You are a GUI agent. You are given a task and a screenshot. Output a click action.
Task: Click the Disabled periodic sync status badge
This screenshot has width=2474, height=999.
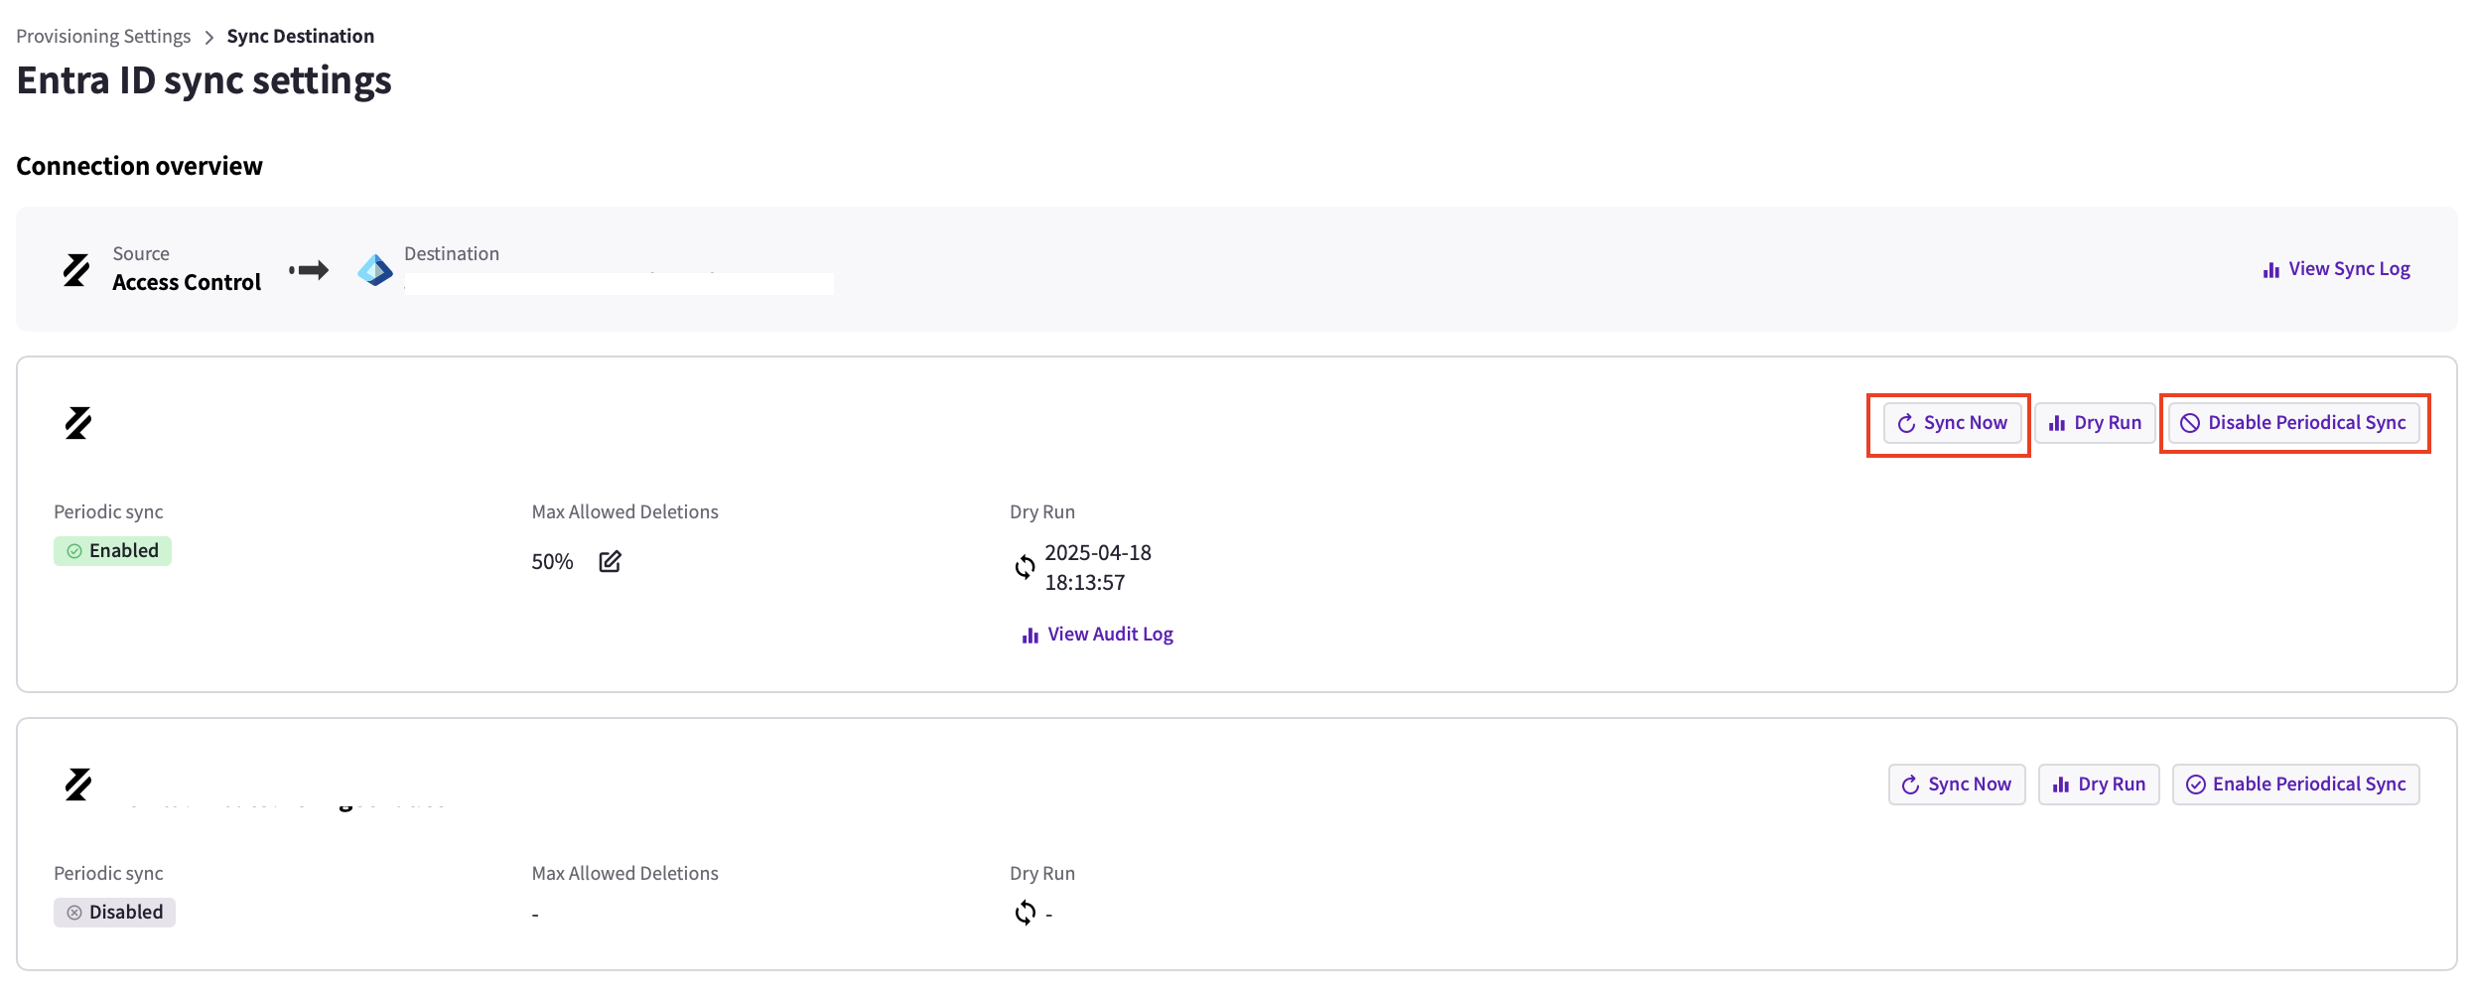(x=114, y=913)
